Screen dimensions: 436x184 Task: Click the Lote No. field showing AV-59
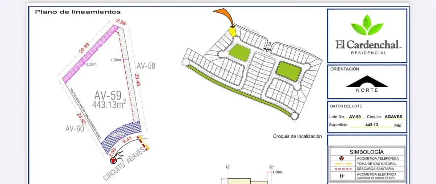(x=355, y=117)
